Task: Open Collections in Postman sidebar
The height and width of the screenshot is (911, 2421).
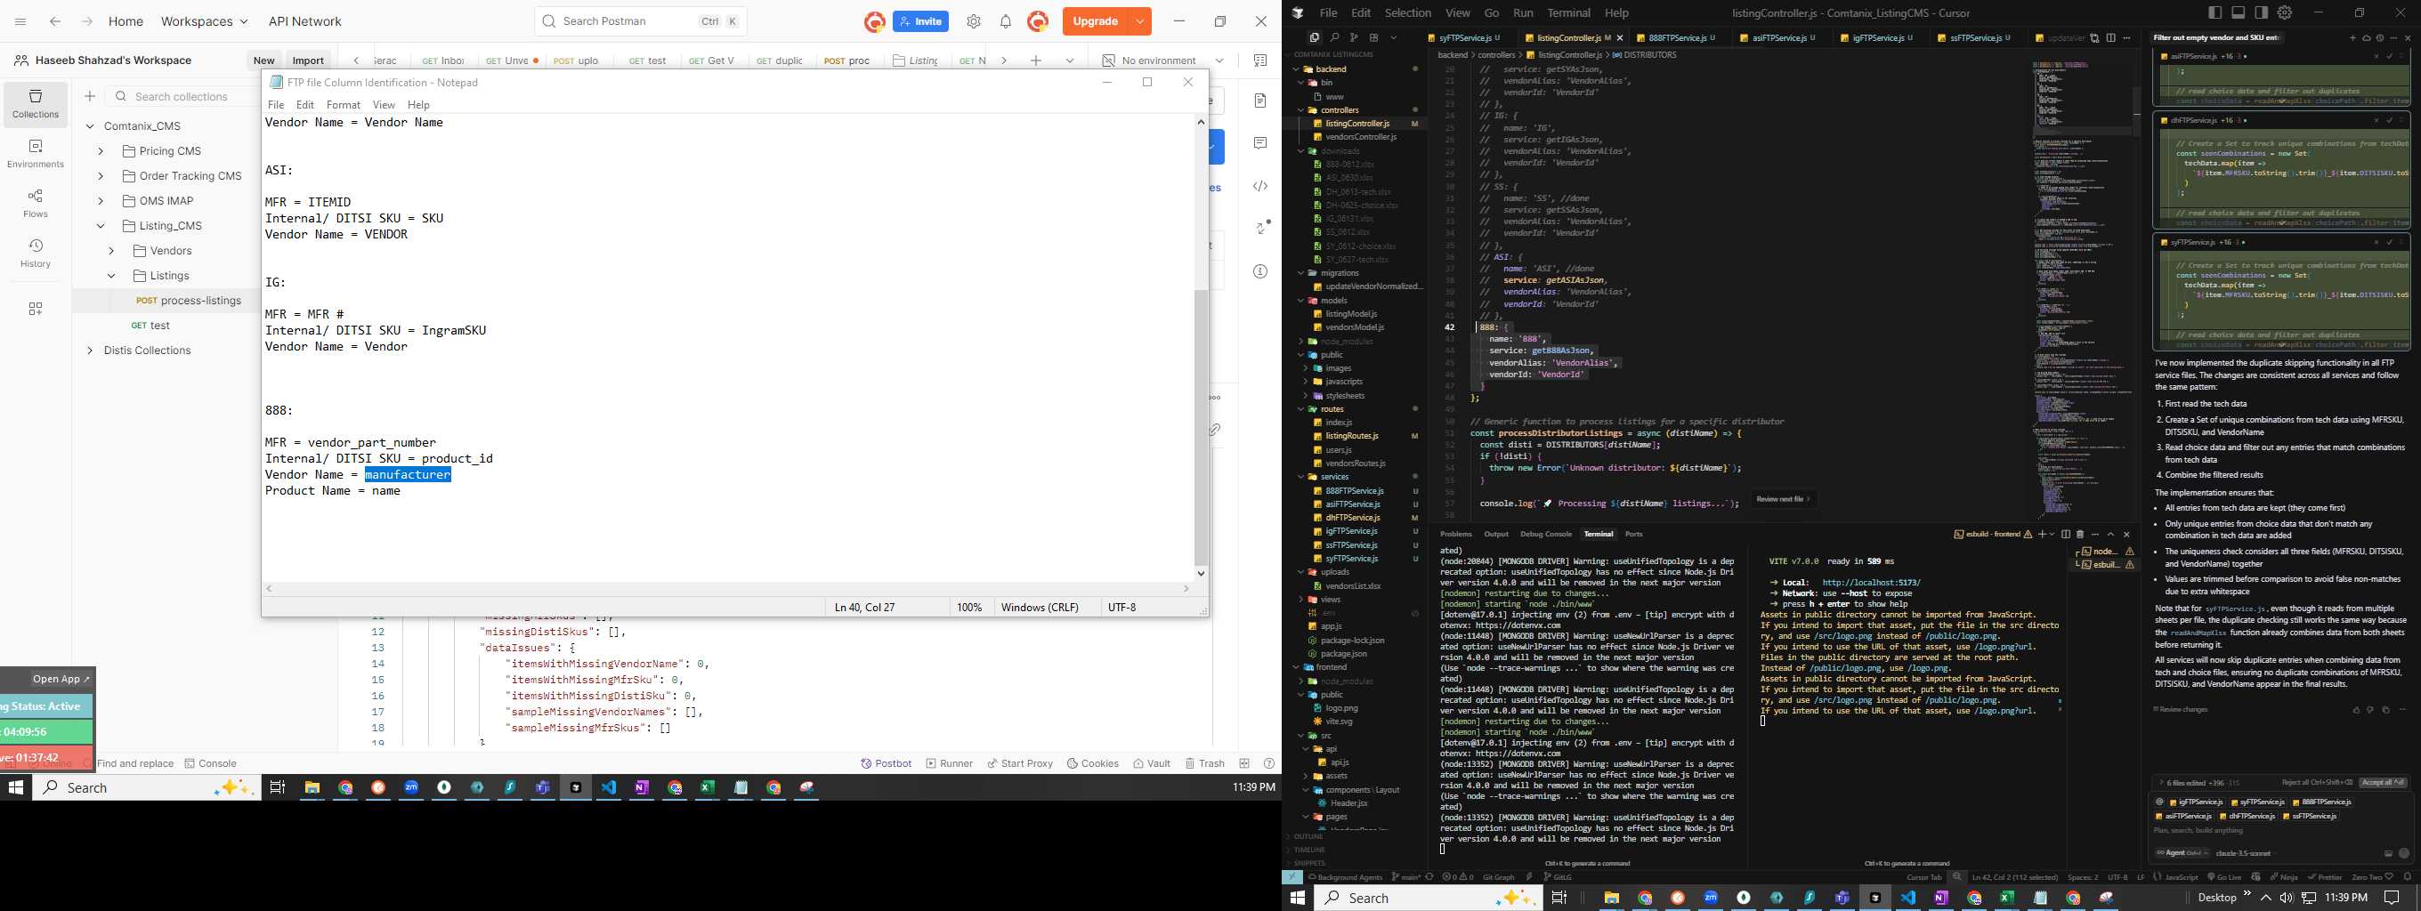Action: [x=36, y=103]
